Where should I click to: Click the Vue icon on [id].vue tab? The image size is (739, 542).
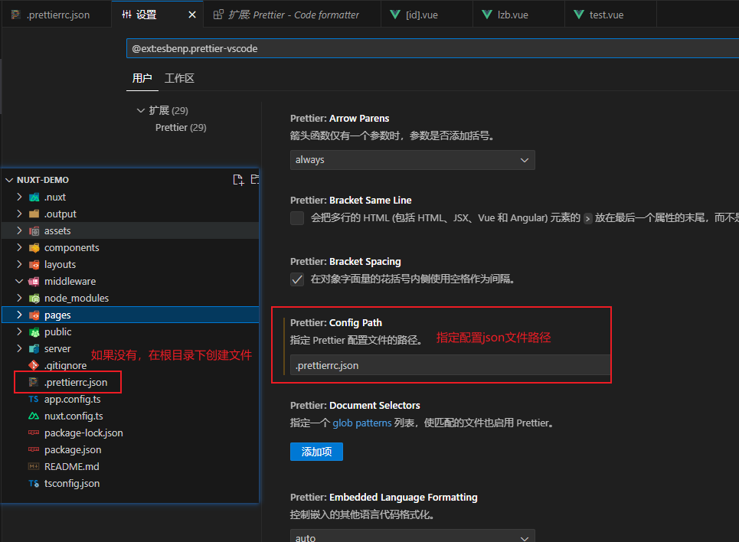(x=395, y=15)
